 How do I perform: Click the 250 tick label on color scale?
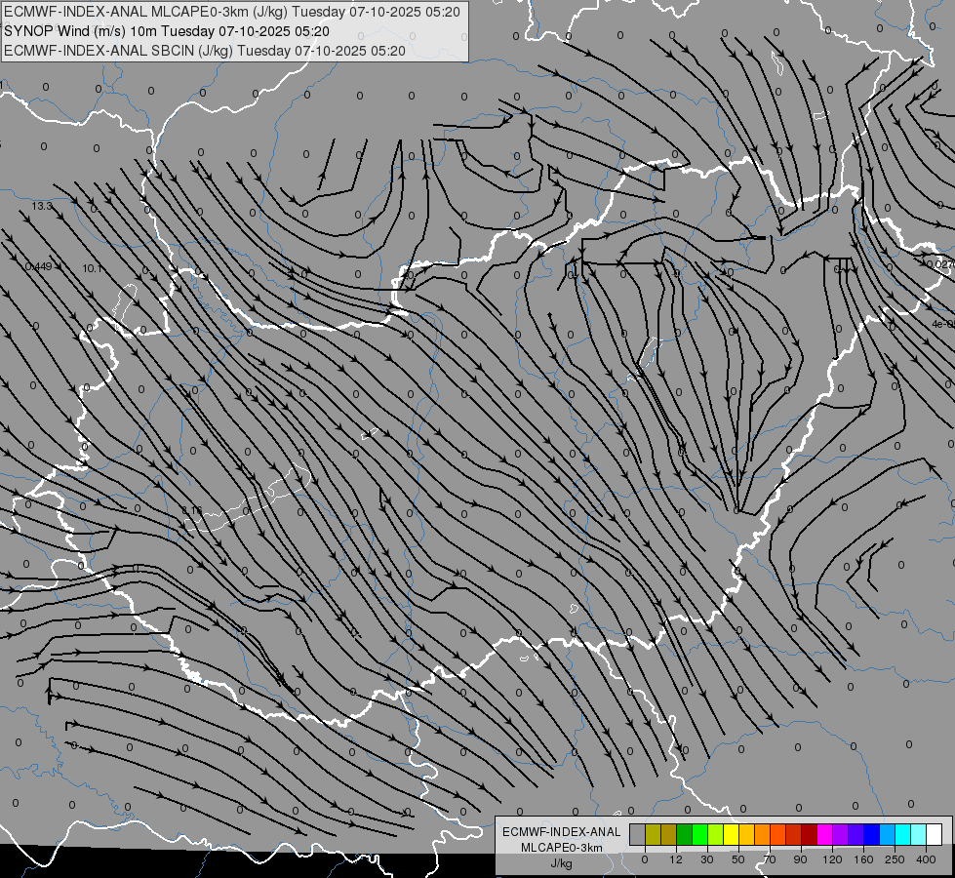pos(895,859)
